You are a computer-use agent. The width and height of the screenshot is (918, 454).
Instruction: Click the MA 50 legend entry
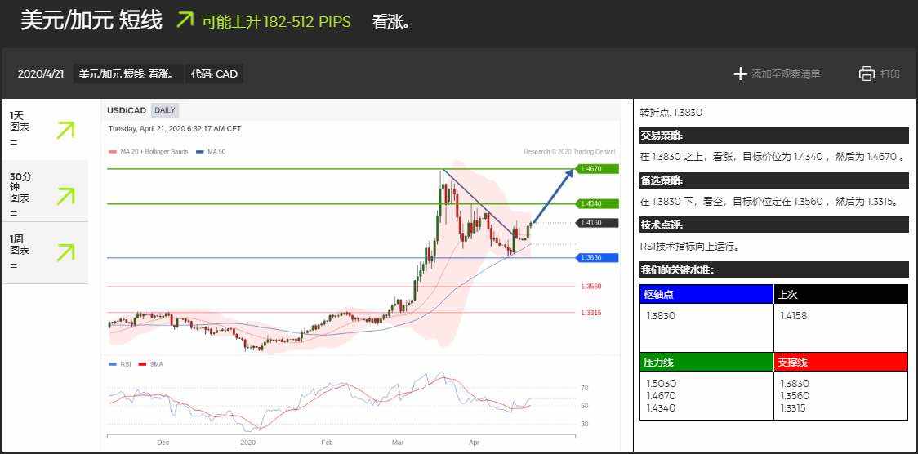pos(211,152)
